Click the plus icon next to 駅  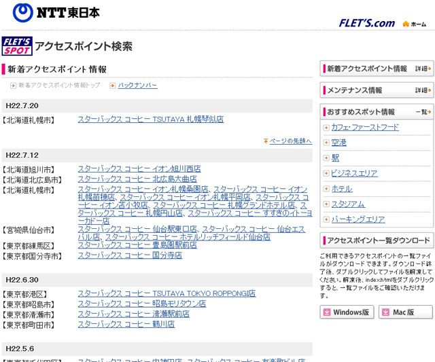click(x=326, y=158)
